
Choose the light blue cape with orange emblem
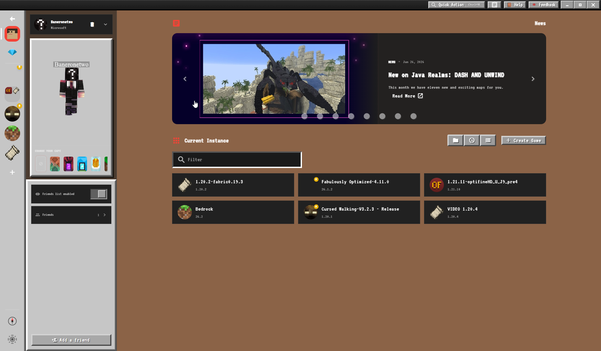click(x=96, y=164)
